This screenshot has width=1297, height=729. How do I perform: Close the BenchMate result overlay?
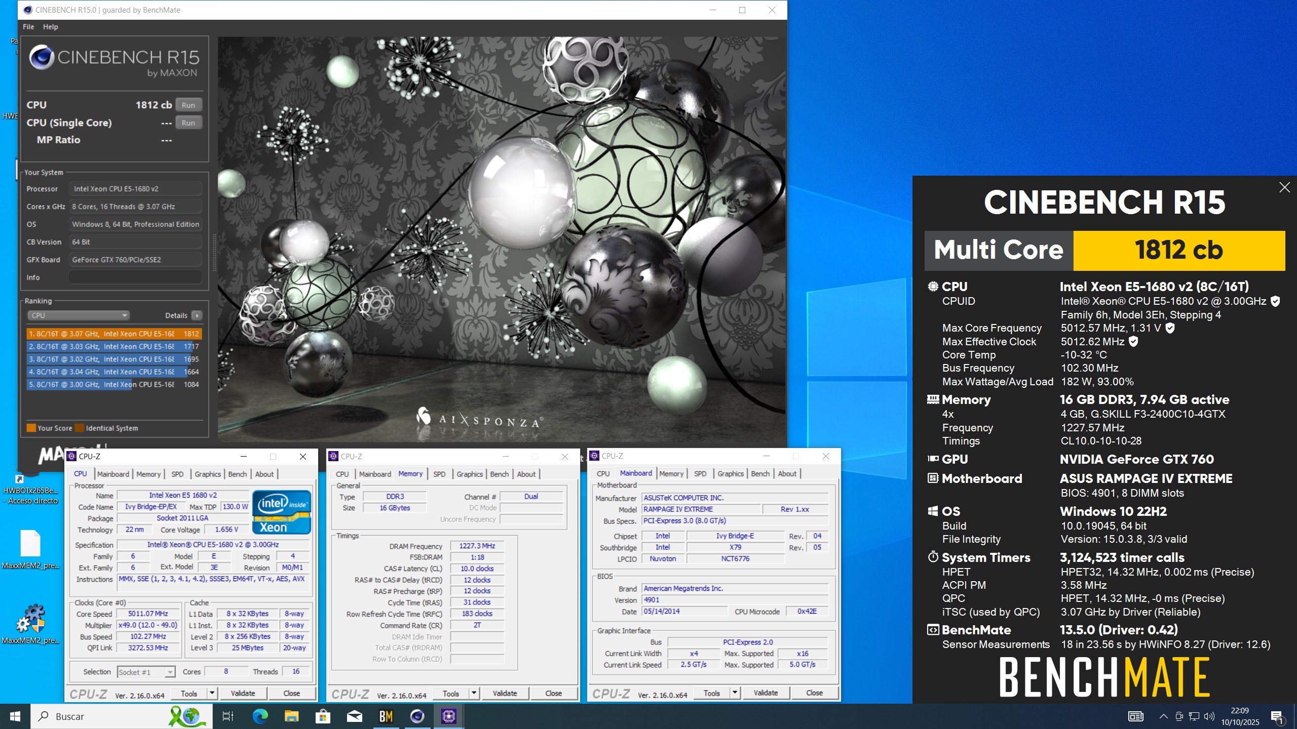pos(1284,188)
